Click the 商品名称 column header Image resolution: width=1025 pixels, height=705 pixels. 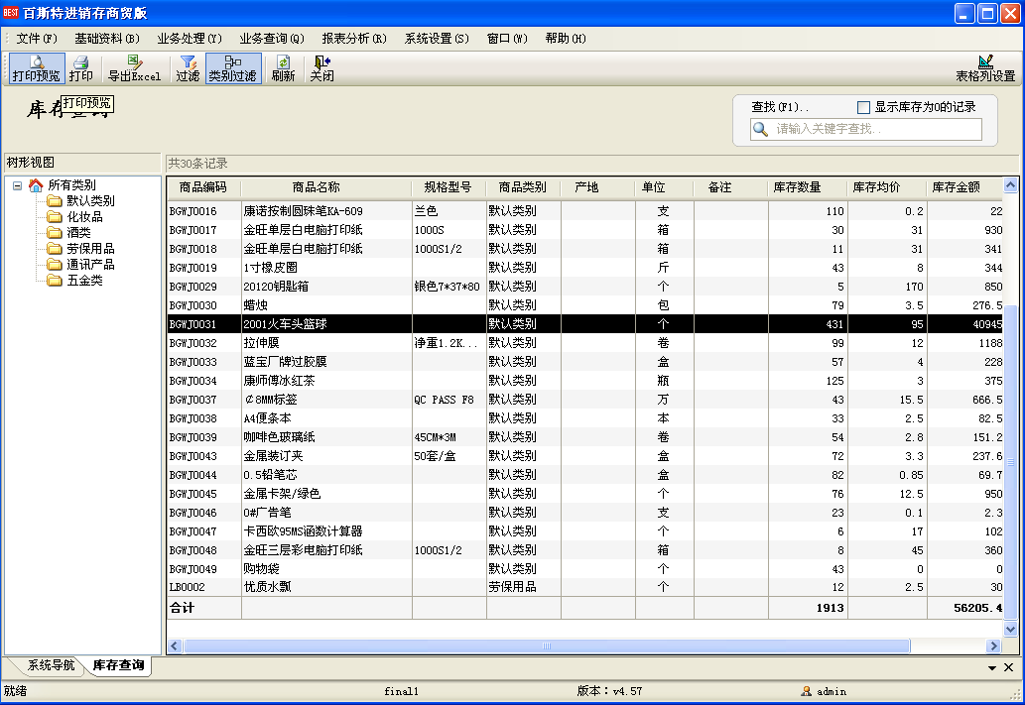click(316, 187)
